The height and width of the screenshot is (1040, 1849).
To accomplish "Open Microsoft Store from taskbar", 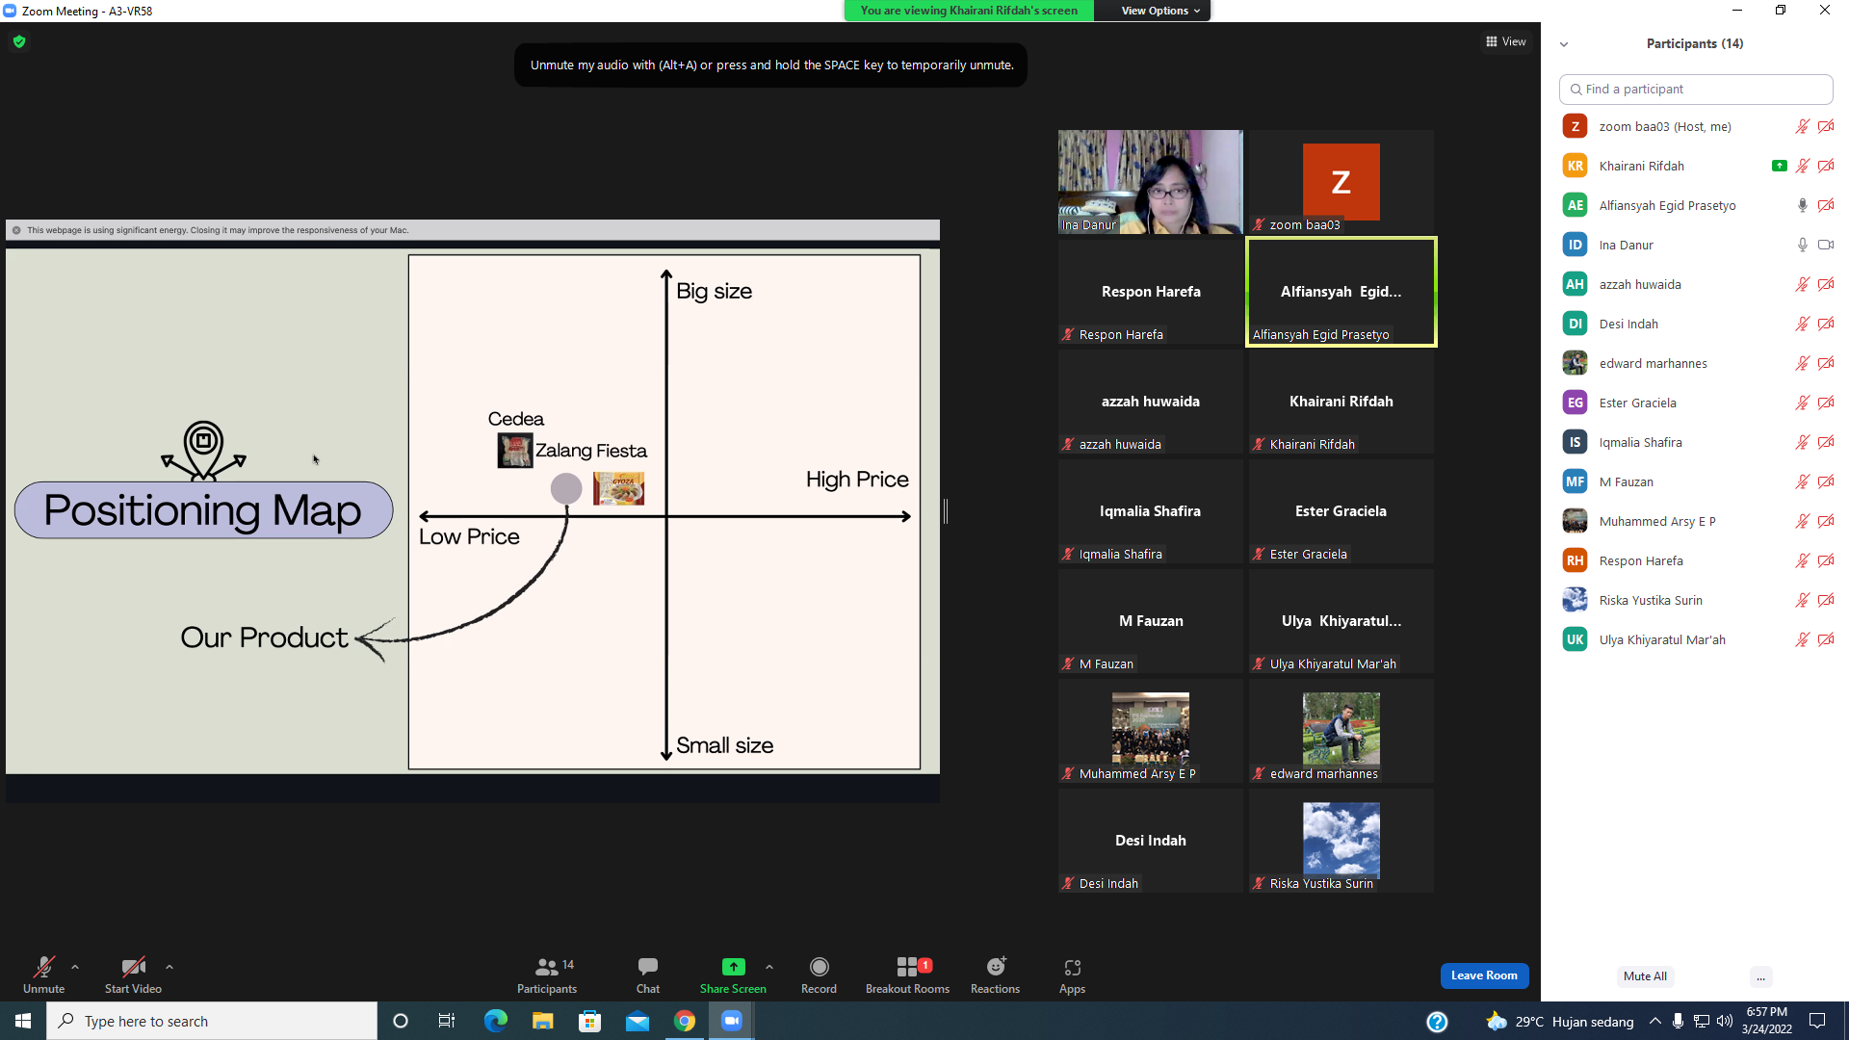I will pyautogui.click(x=589, y=1021).
